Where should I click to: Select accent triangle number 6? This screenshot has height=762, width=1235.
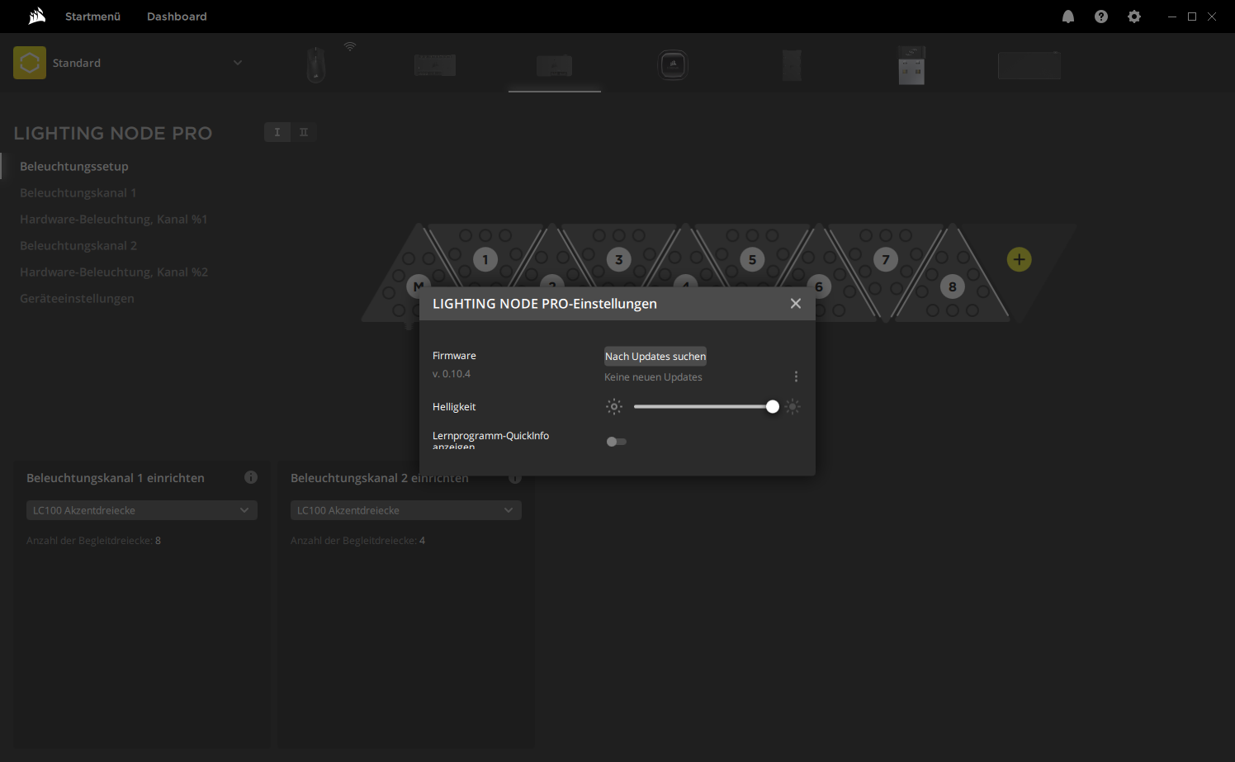coord(819,286)
